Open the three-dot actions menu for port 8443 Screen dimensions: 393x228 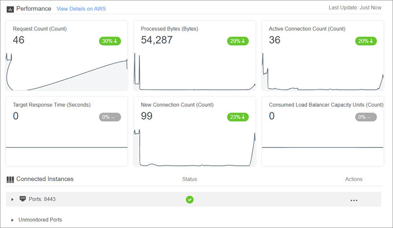point(354,200)
